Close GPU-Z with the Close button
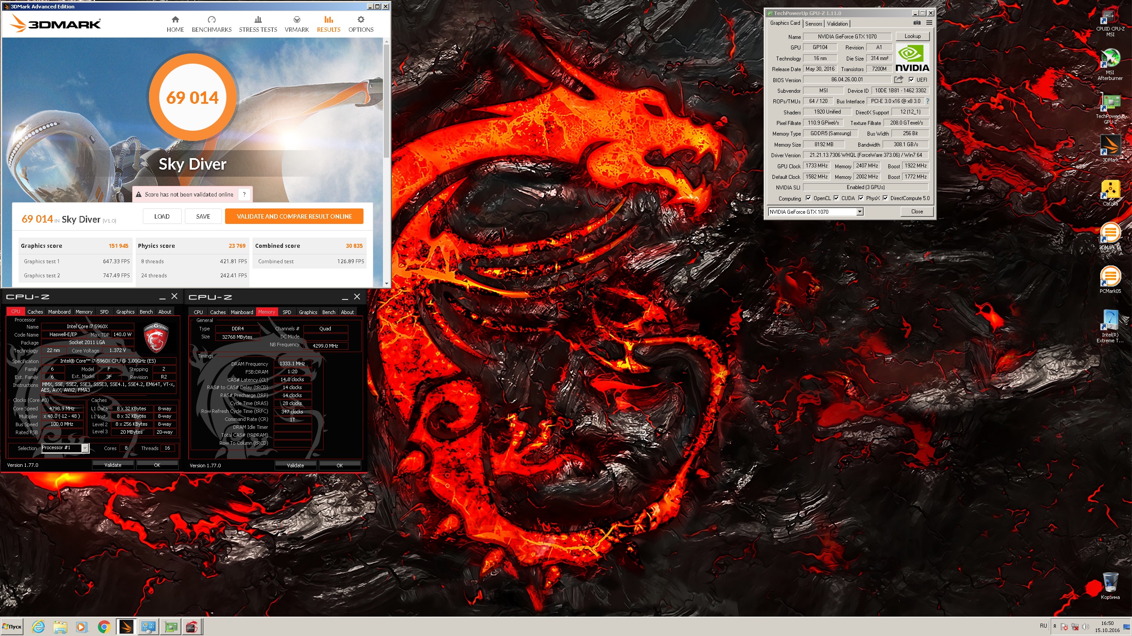 pyautogui.click(x=917, y=212)
